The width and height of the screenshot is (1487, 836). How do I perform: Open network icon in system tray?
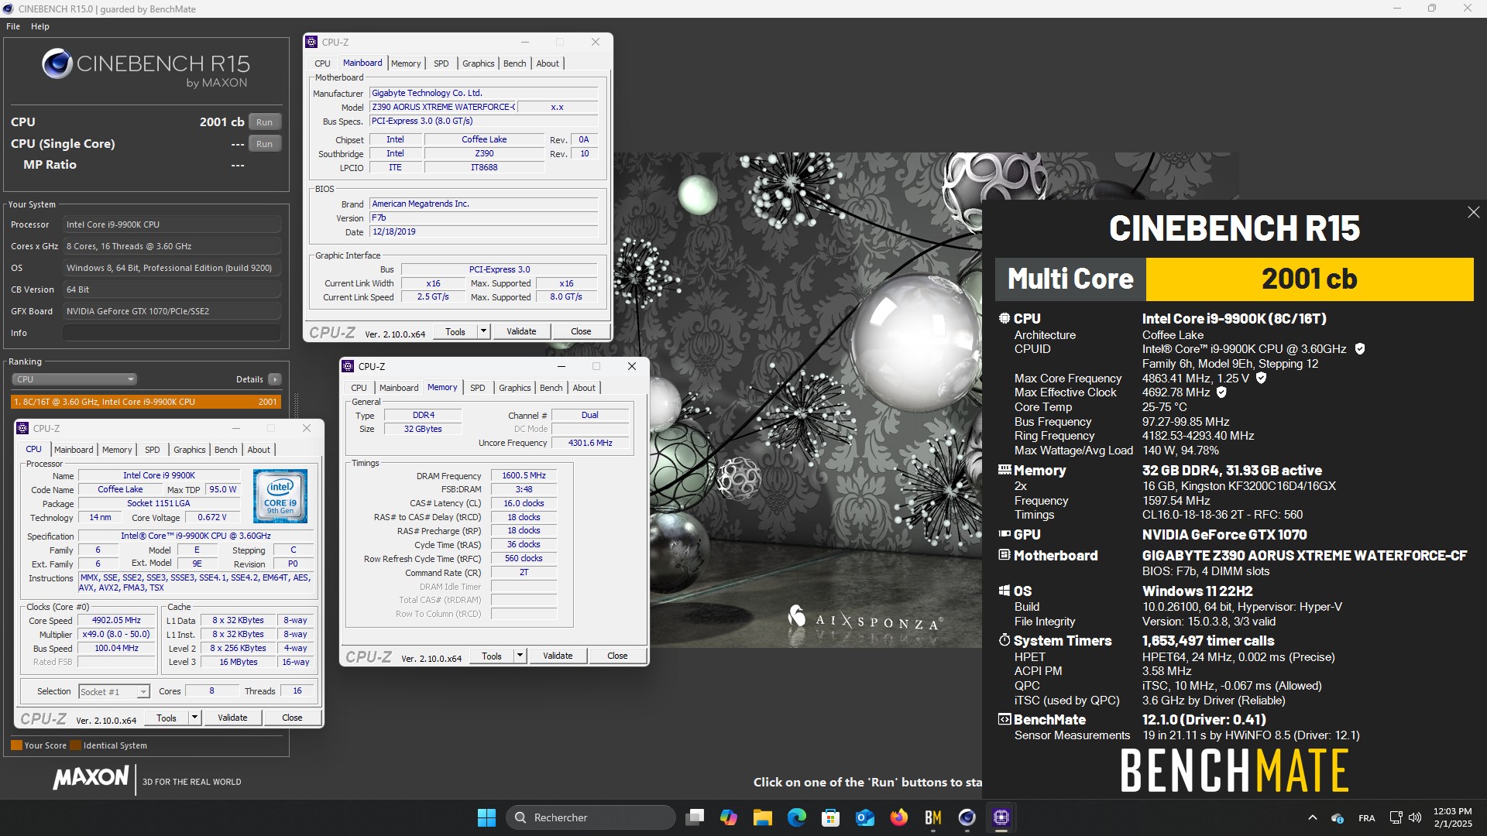point(1396,817)
